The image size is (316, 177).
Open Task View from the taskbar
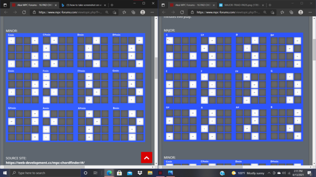point(95,173)
